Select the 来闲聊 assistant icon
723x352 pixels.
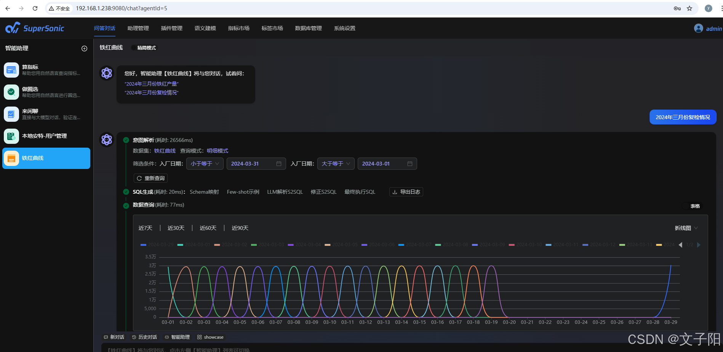11,114
